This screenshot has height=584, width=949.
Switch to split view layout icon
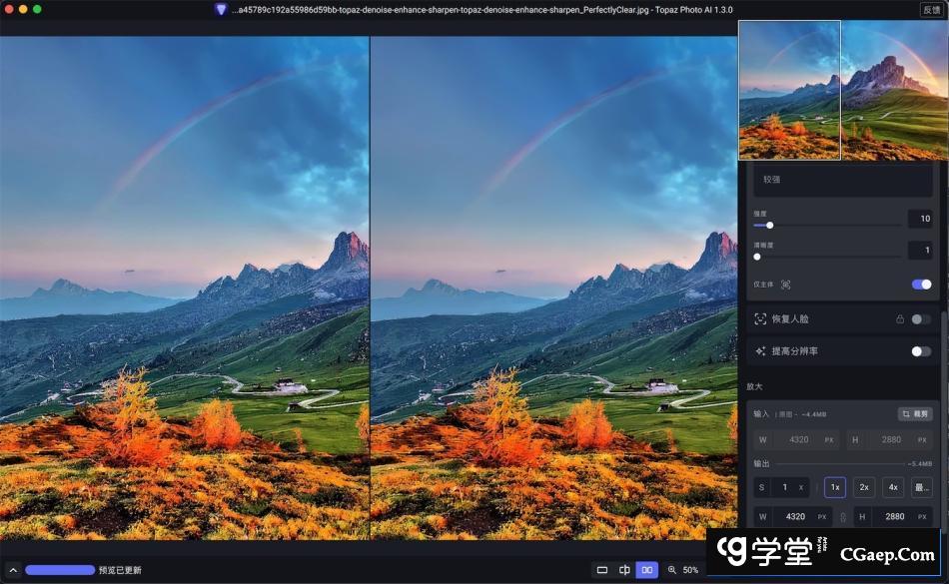pyautogui.click(x=624, y=570)
